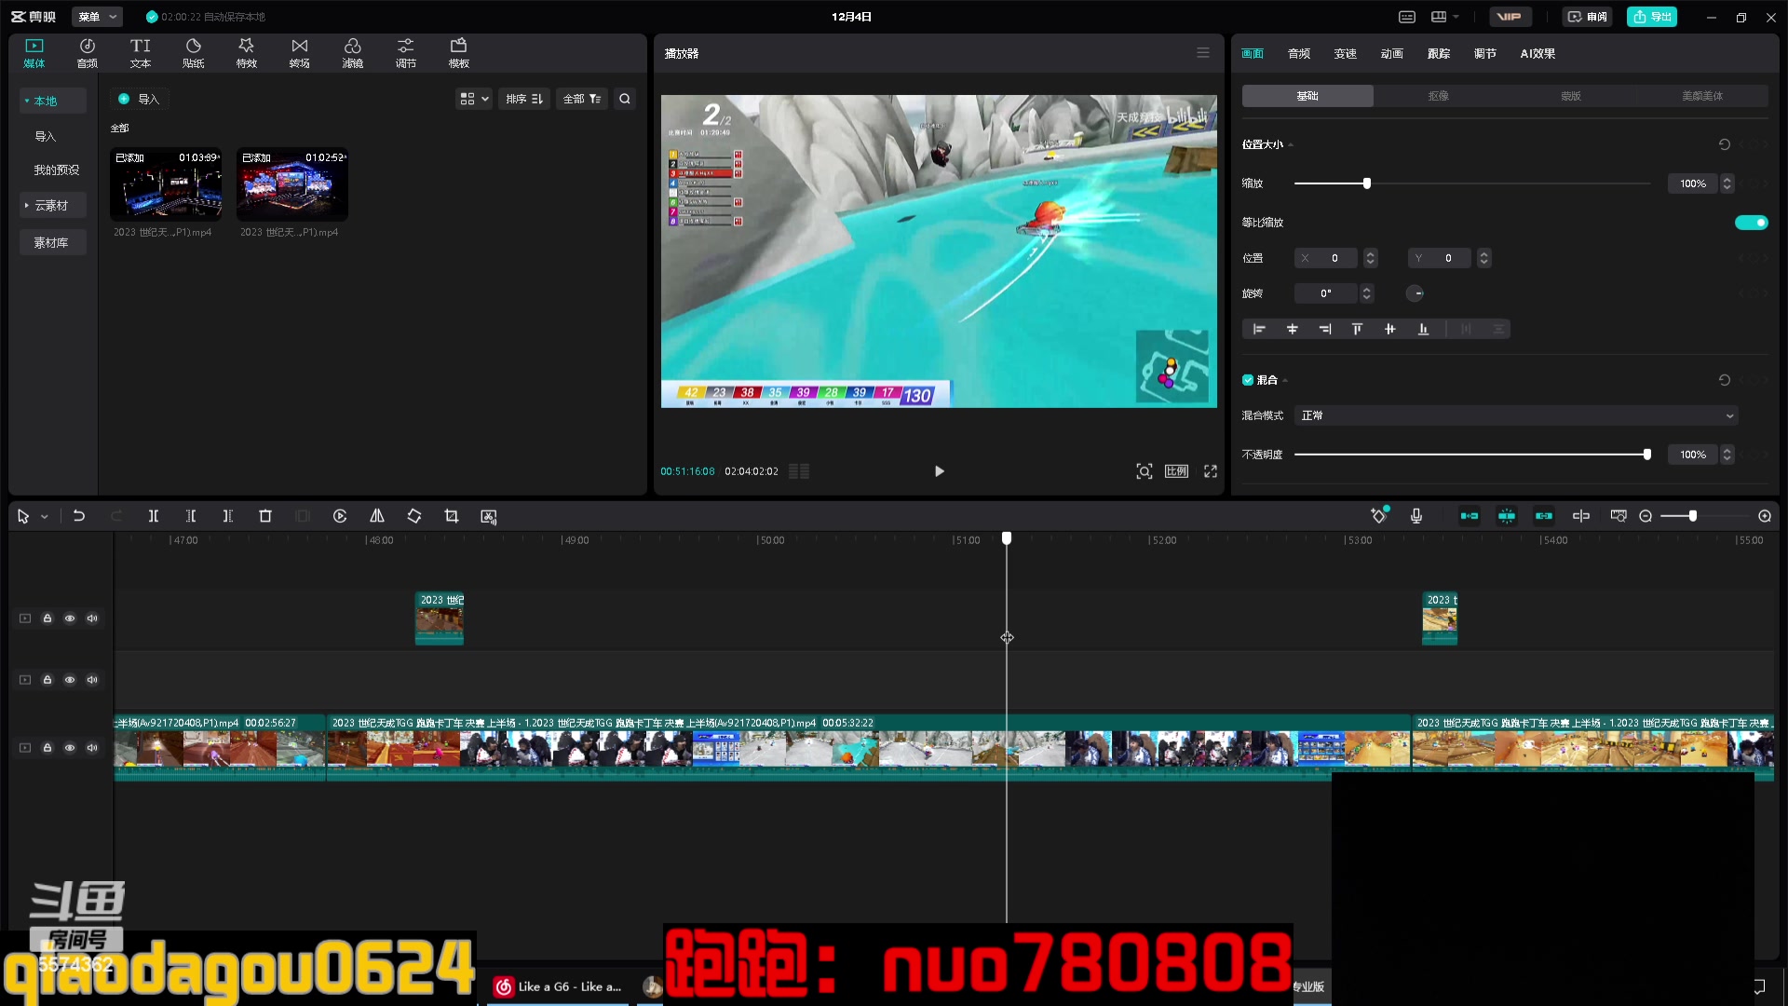Adjust the opacity (不透明度) slider handle
Screen dimensions: 1788x1006
click(x=1647, y=455)
